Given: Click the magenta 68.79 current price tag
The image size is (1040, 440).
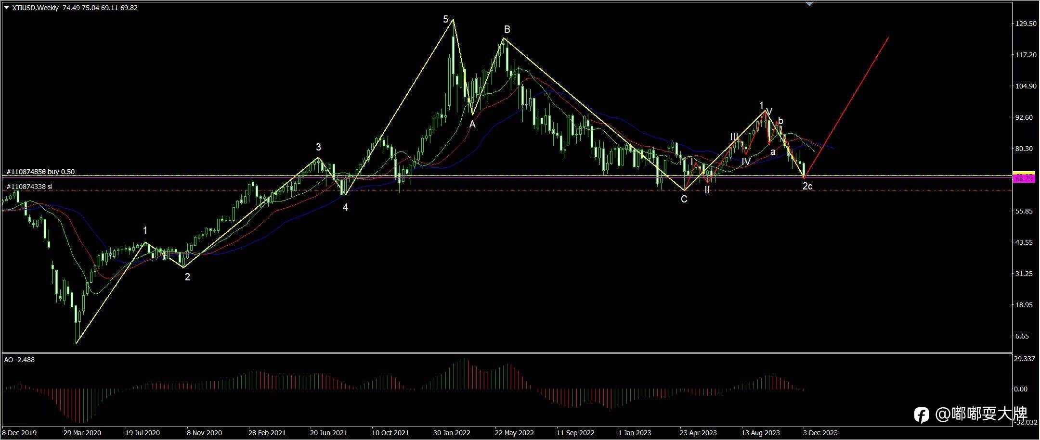Looking at the screenshot, I should (x=1024, y=179).
